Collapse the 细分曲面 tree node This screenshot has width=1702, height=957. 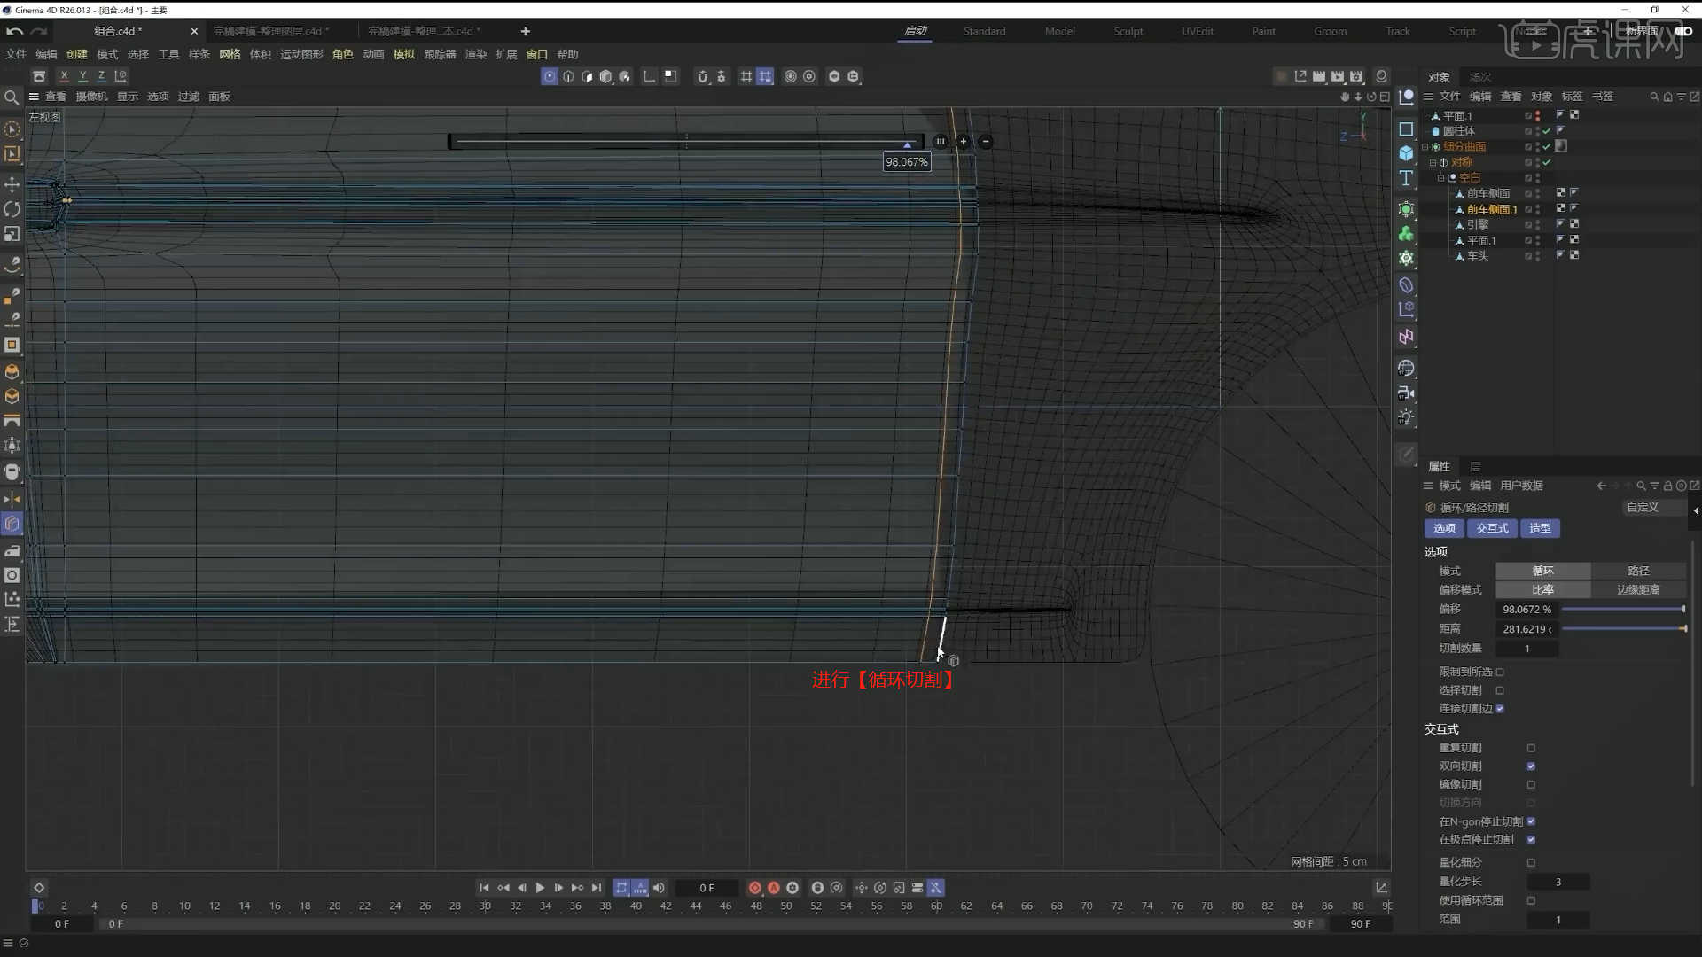1425,147
